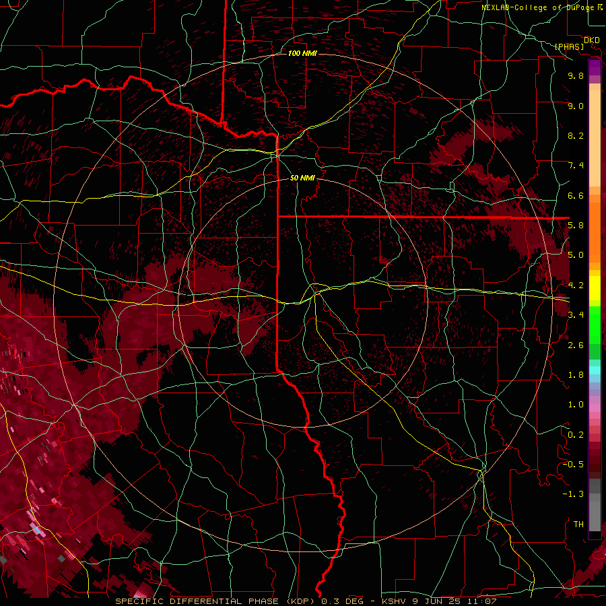The image size is (606, 606).
Task: Click the -0.5 scale value
Action: tap(573, 464)
